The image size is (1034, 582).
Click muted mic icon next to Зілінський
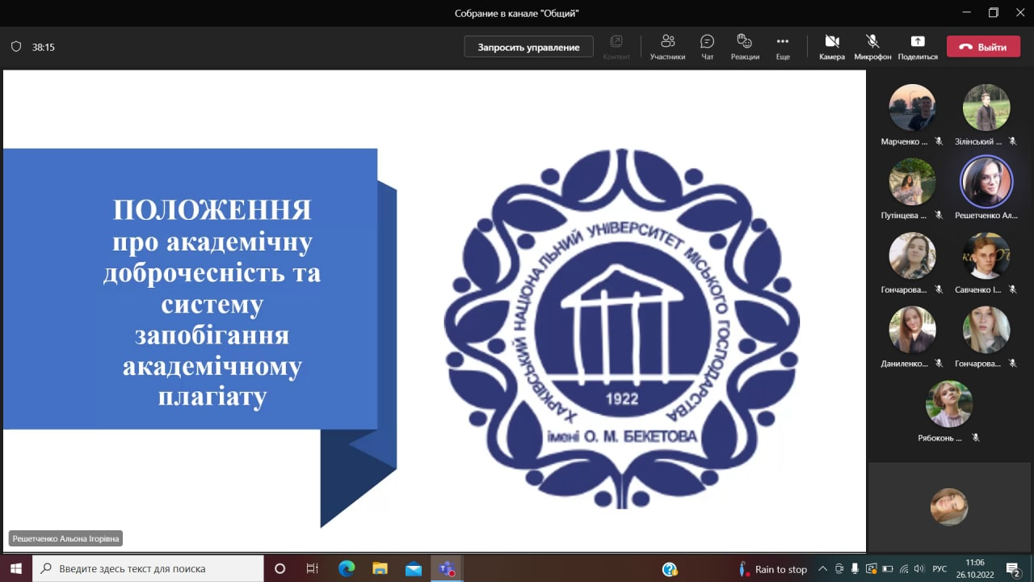pyautogui.click(x=1012, y=141)
